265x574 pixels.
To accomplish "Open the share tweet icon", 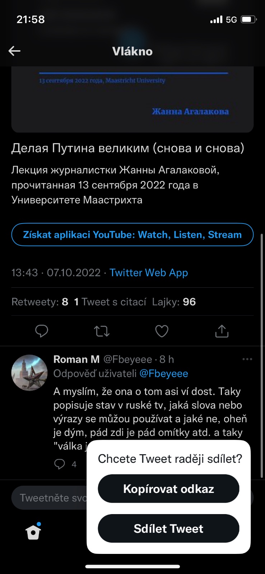I will pyautogui.click(x=222, y=331).
